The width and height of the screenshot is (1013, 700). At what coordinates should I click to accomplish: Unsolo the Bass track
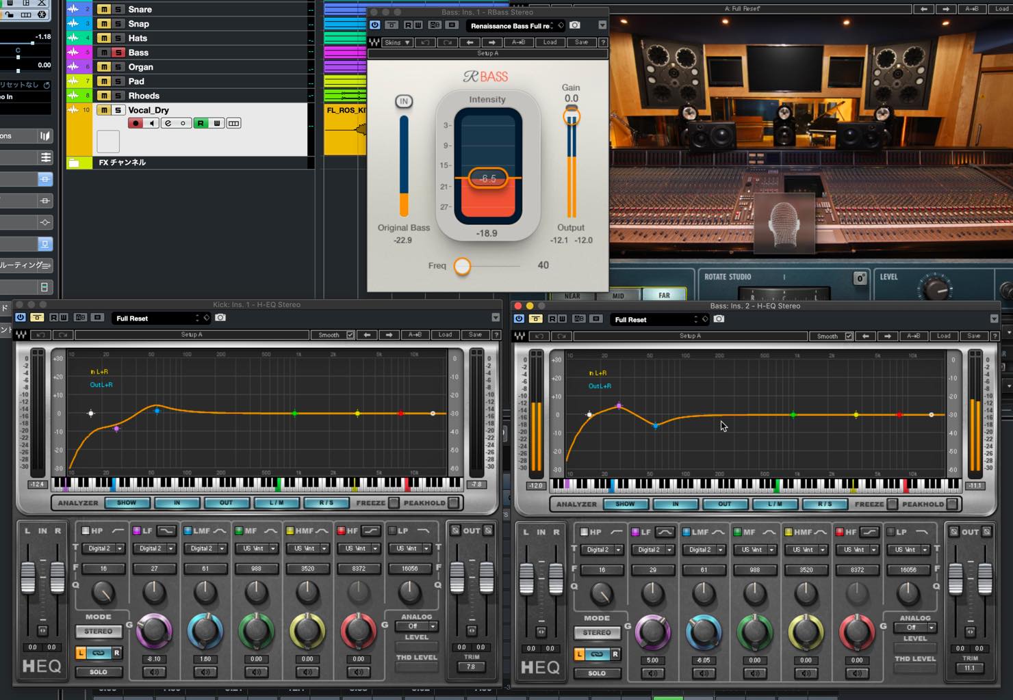tap(118, 53)
